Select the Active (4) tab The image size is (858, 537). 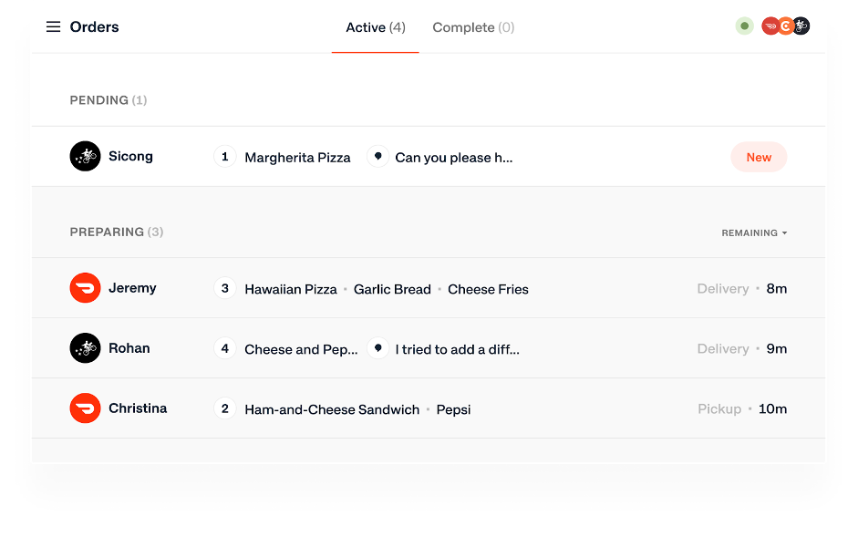[375, 27]
